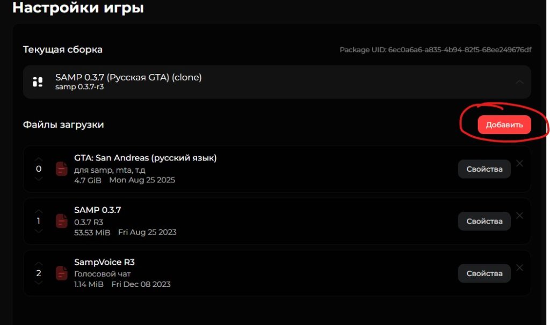The width and height of the screenshot is (550, 325).
Task: Move GTA: San Andreas down one position
Action: tap(38, 179)
